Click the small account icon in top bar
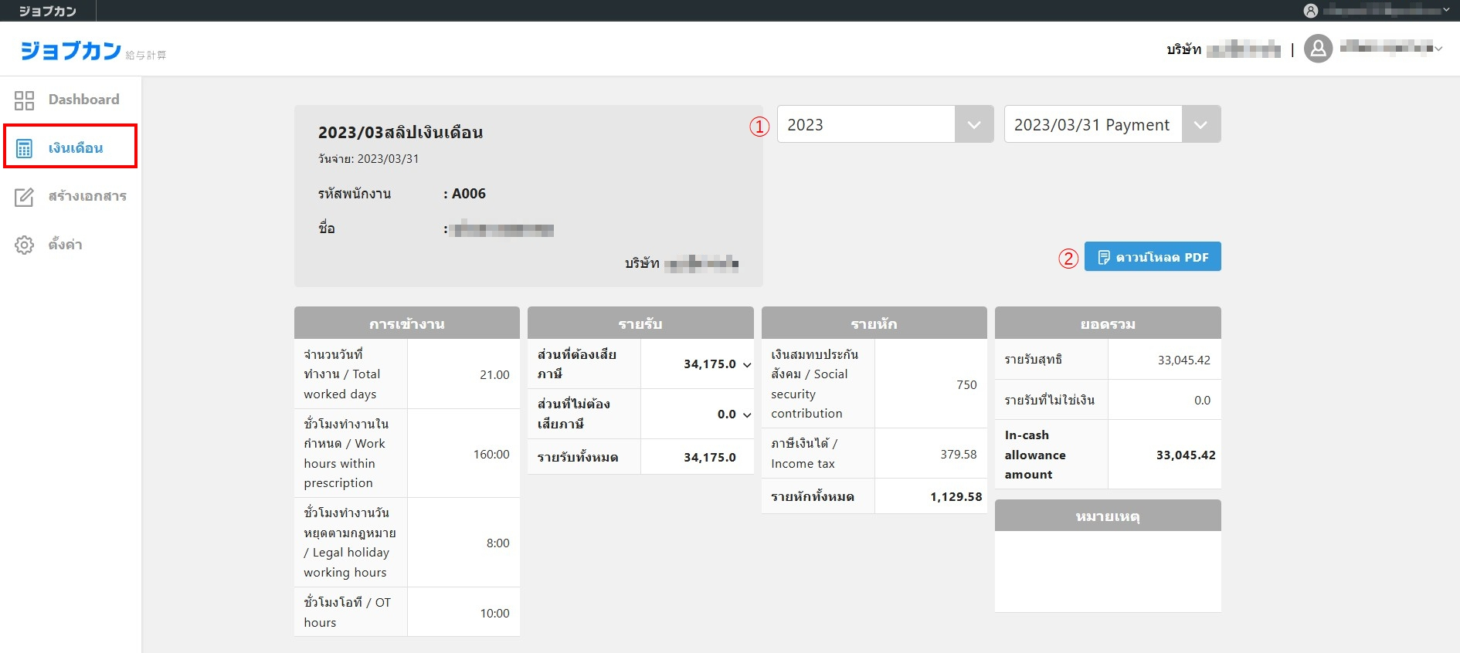Viewport: 1460px width, 653px height. (x=1310, y=11)
